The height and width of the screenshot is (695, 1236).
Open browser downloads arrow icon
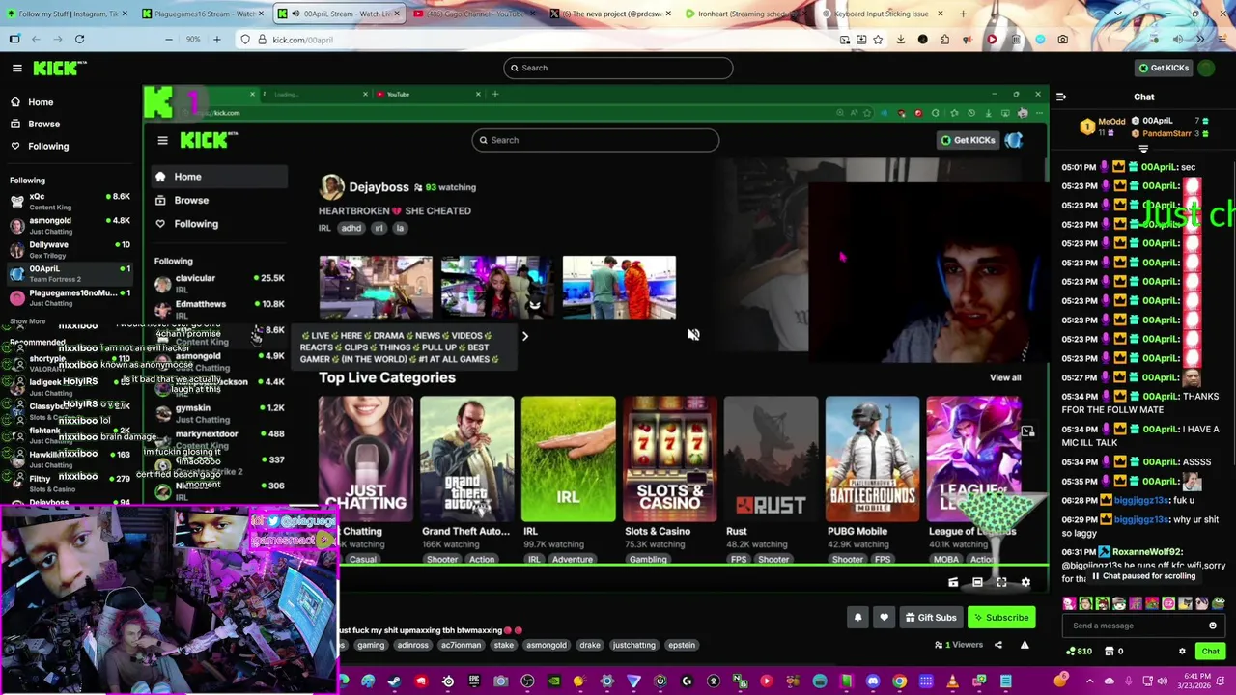pos(900,40)
